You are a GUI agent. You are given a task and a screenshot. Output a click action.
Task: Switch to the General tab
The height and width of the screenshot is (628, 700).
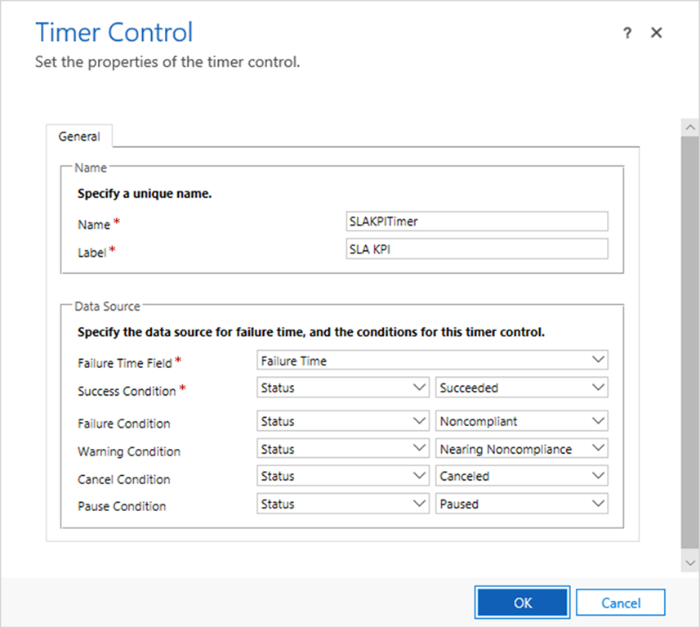79,137
